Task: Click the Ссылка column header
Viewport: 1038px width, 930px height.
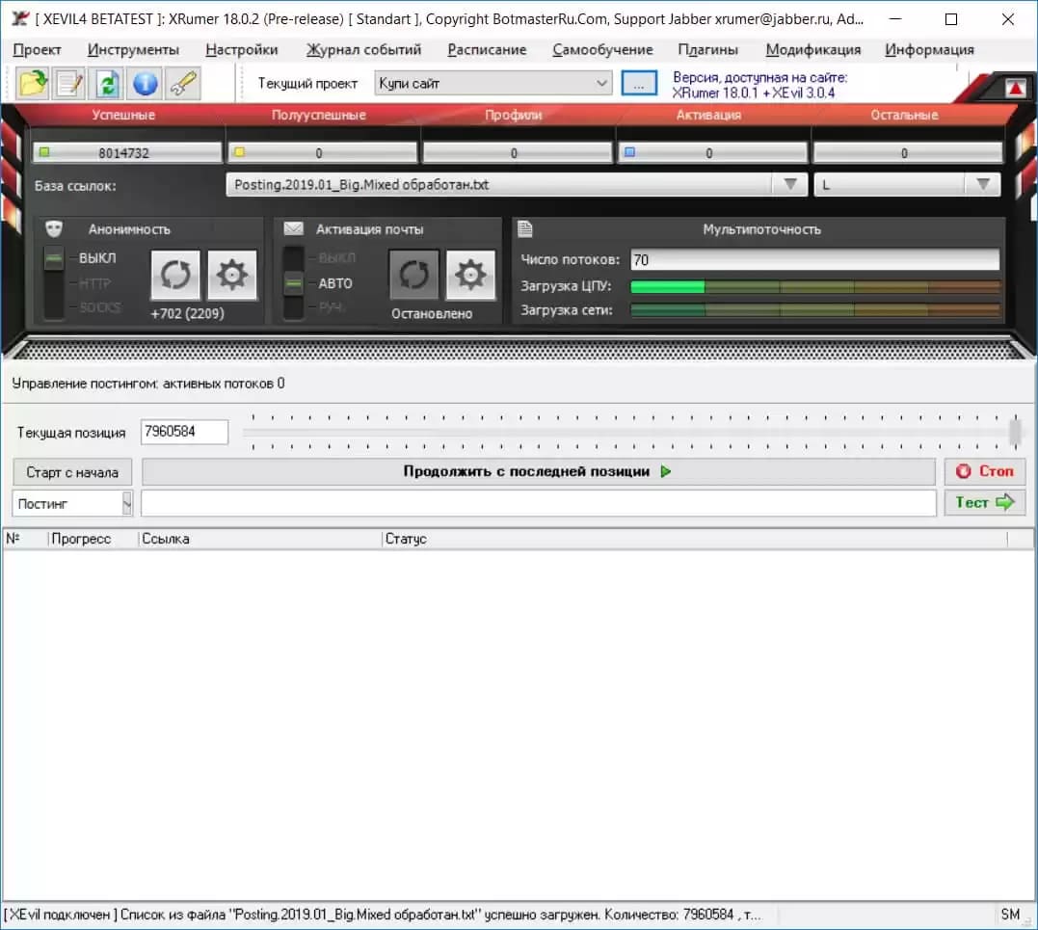Action: [x=260, y=539]
